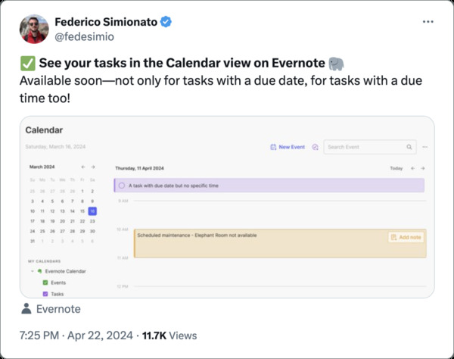Go to previous day in main view
Viewport: 454px width, 359px height.
tap(412, 168)
